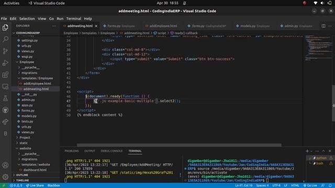Open the Testing flask icon
Screen dimensions: 335x188
point(5,98)
